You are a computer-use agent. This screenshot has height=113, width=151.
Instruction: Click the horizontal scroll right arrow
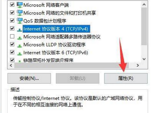click(138, 65)
